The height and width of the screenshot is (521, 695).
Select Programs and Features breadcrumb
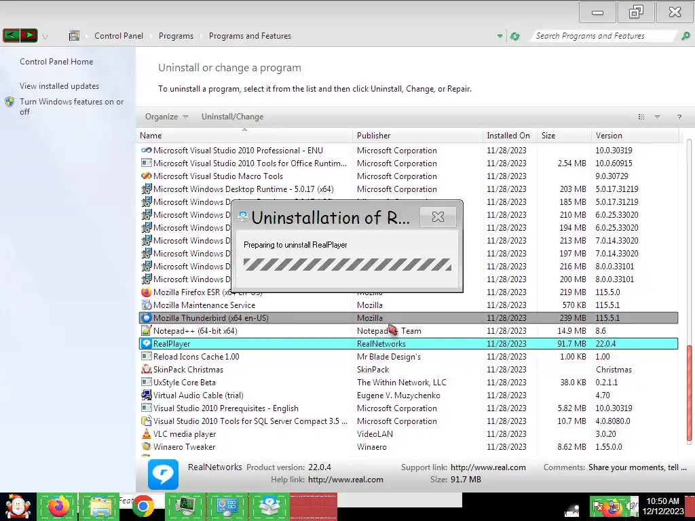tap(250, 36)
